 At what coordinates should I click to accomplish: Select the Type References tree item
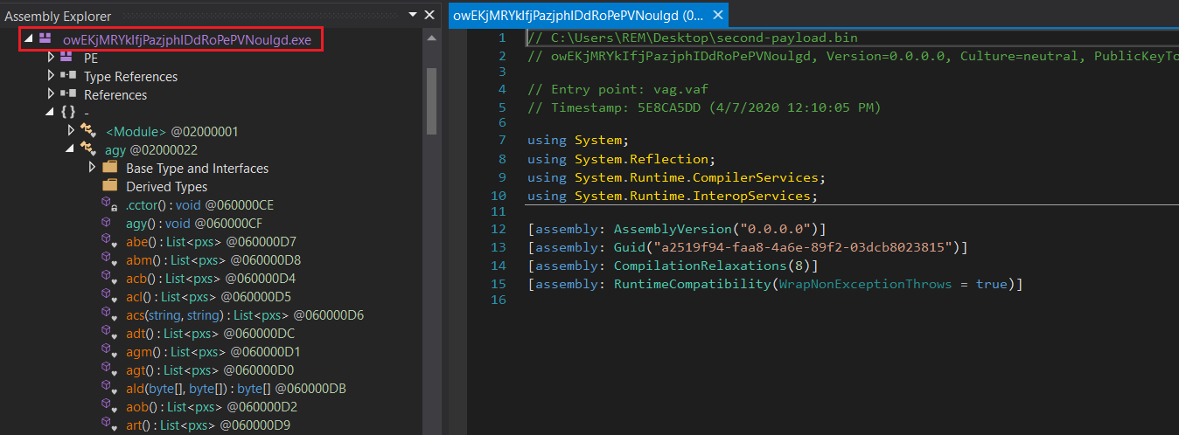tap(130, 76)
